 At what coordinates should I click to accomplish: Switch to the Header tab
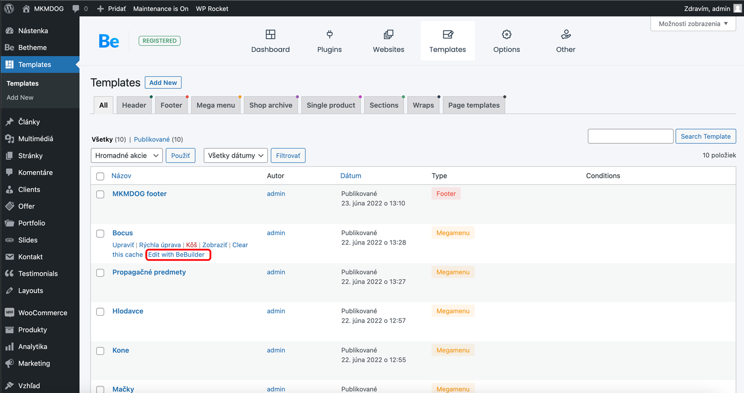(134, 105)
